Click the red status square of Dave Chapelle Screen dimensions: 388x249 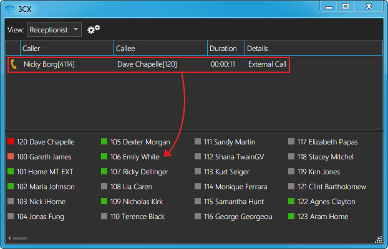coord(11,141)
